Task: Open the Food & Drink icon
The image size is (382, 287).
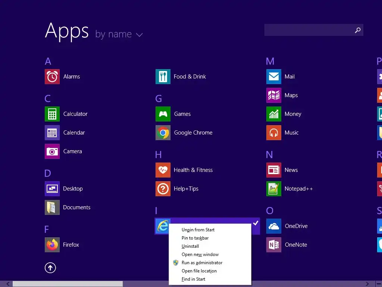Action: [x=163, y=77]
